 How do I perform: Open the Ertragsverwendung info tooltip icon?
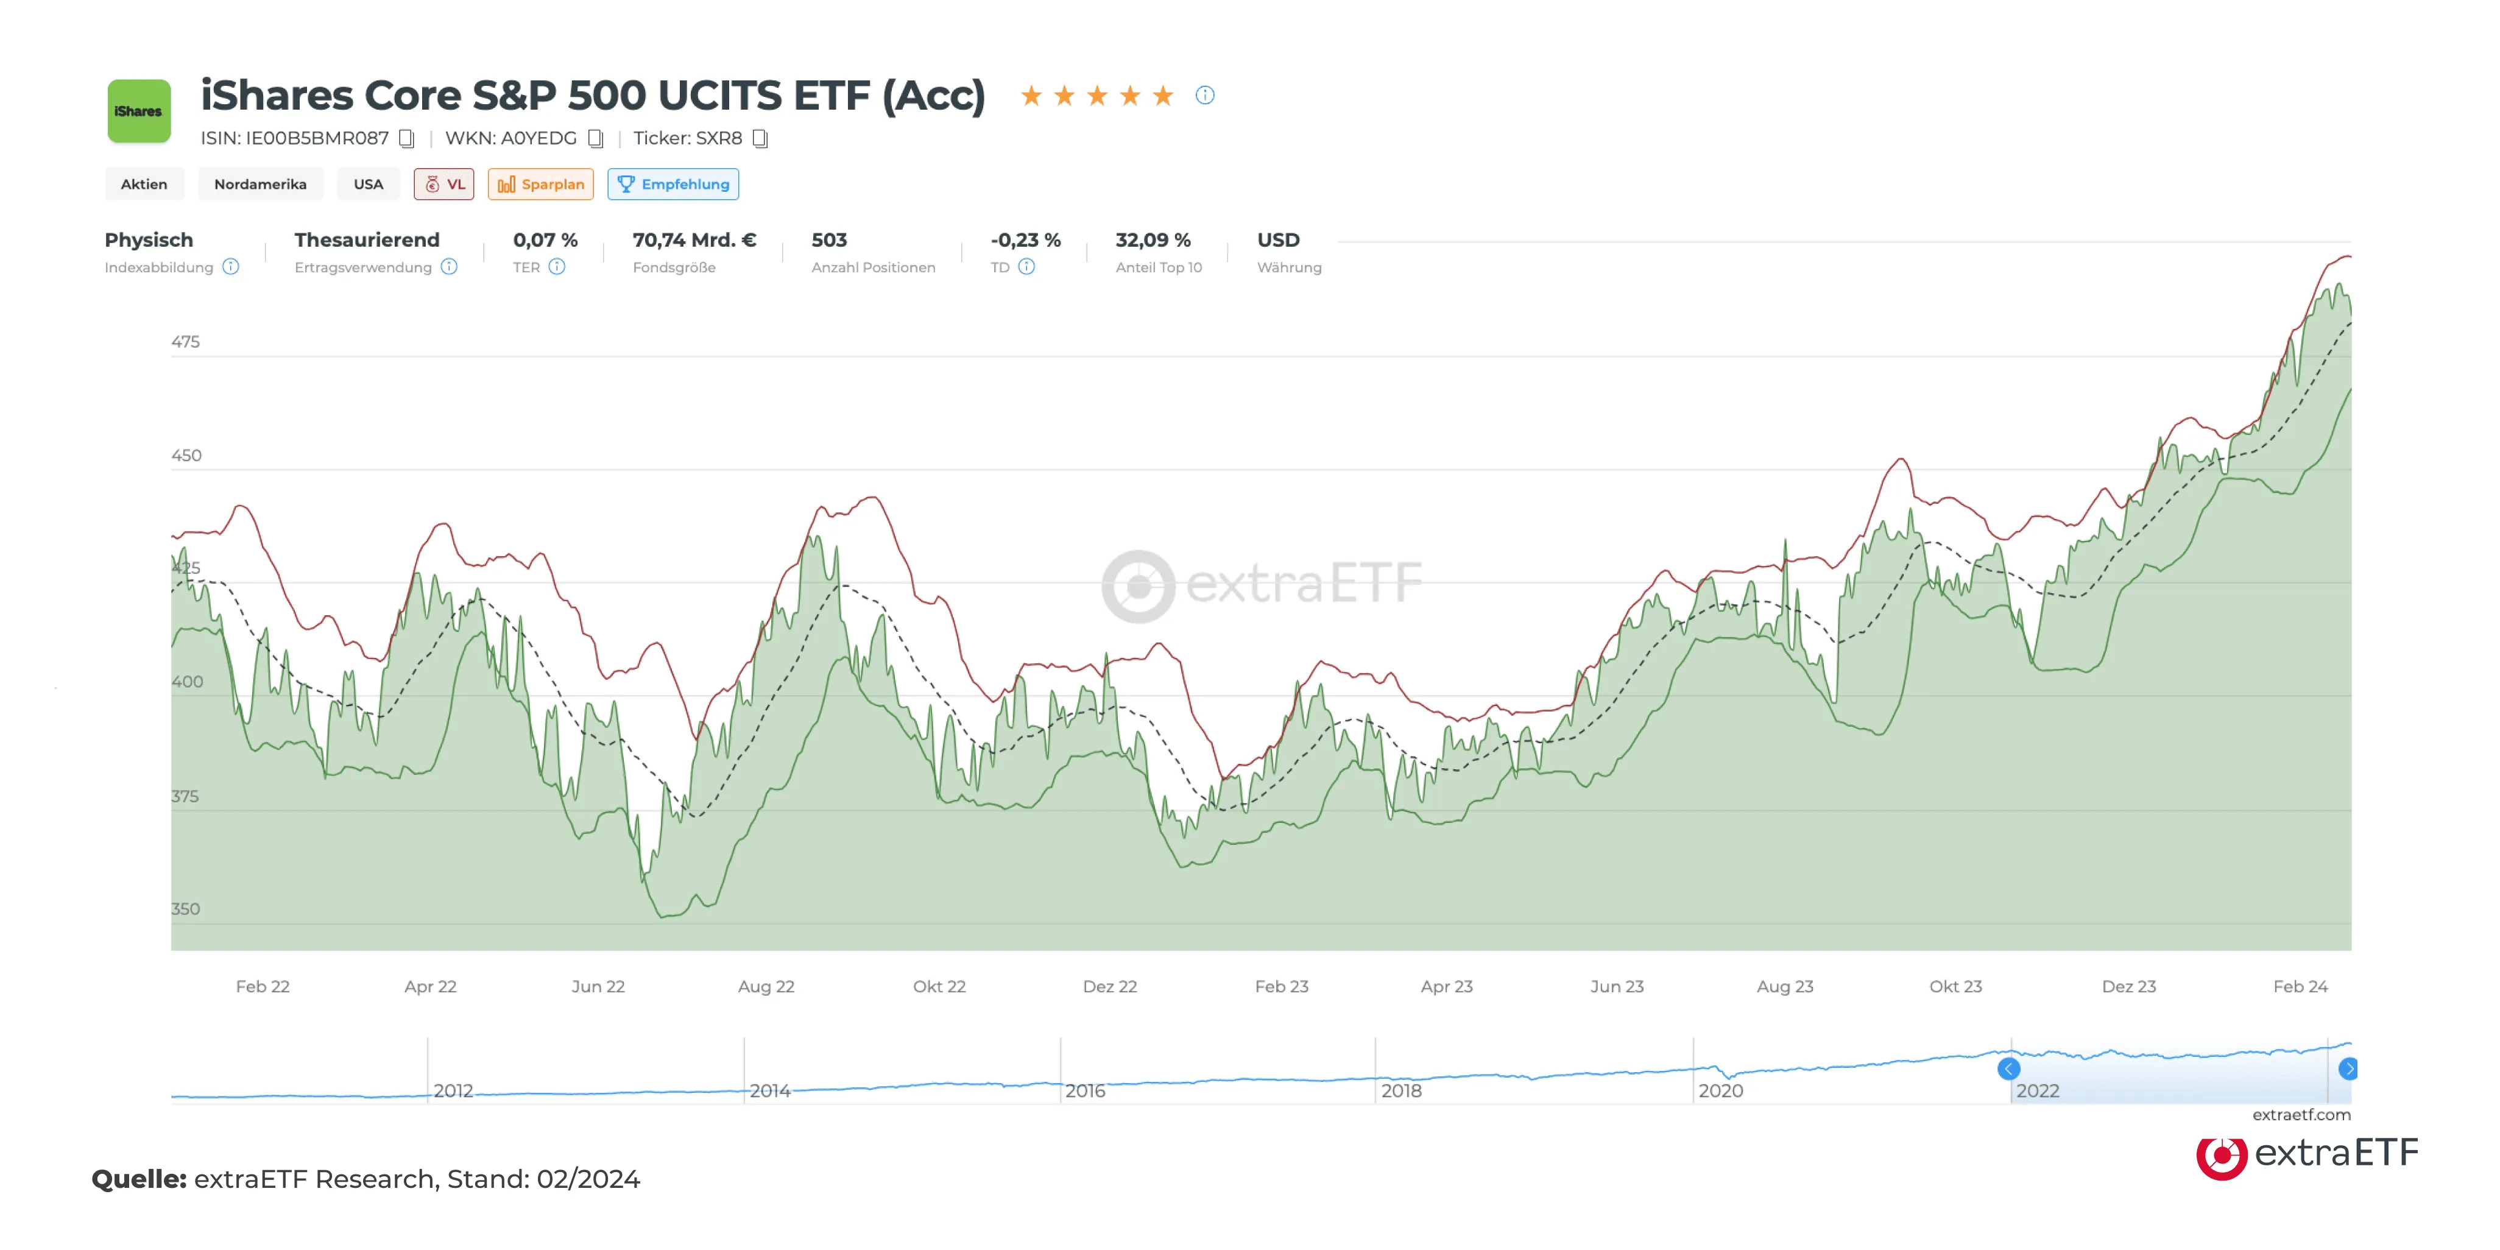tap(450, 267)
